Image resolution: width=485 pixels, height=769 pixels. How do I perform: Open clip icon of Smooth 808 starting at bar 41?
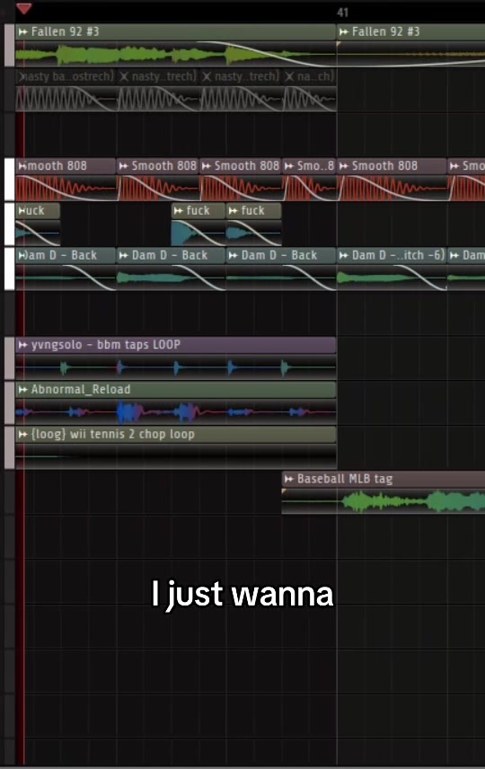pos(344,166)
